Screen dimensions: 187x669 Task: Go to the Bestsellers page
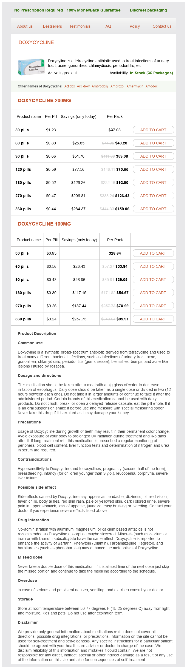[x=52, y=26]
